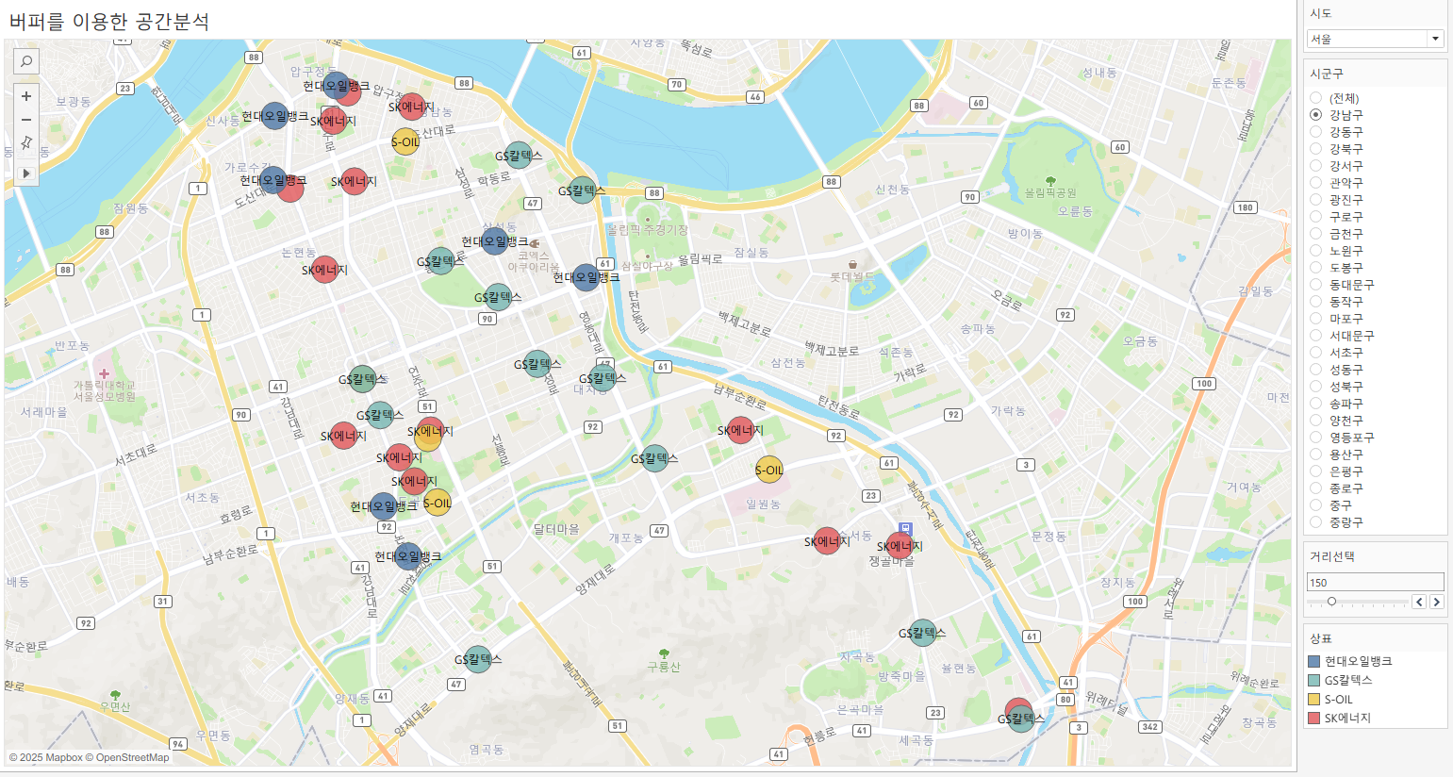Select the S-OIL marker near 일원동
Image resolution: width=1453 pixels, height=777 pixels.
pos(769,470)
